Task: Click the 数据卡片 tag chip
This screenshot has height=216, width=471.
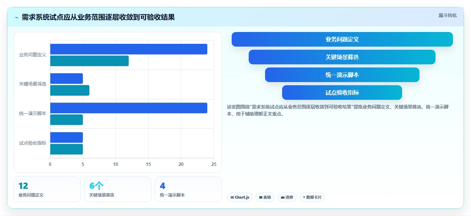Action: (x=312, y=197)
